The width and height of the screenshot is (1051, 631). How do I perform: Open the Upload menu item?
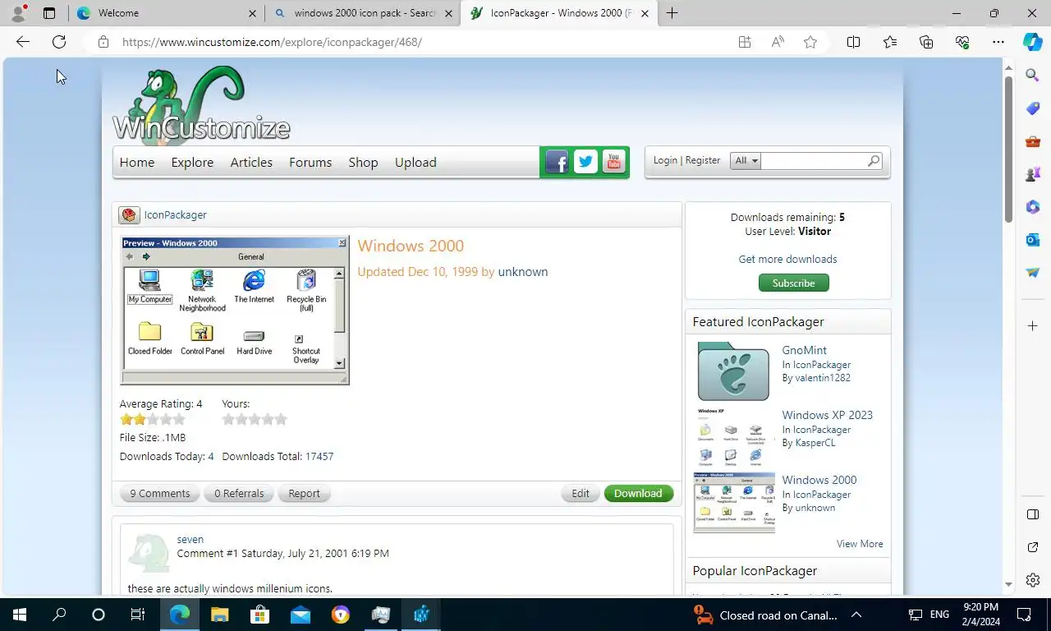[x=415, y=162]
